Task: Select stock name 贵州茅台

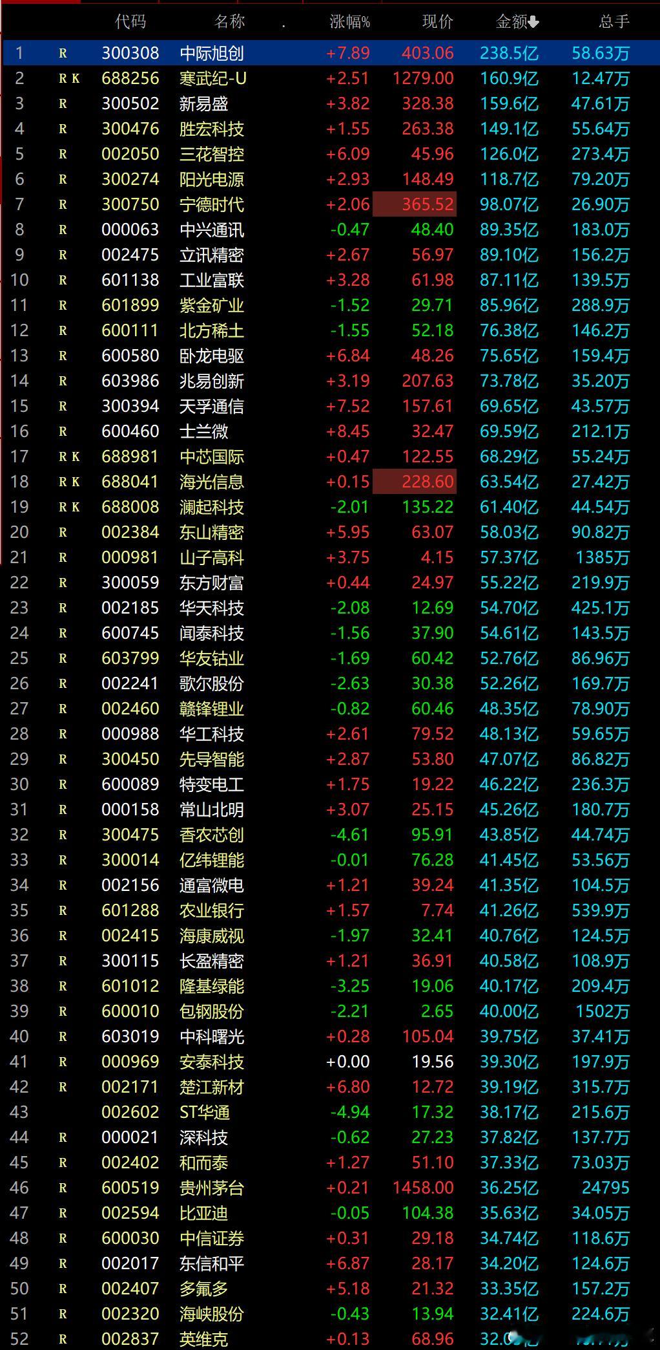Action: coord(212,1188)
